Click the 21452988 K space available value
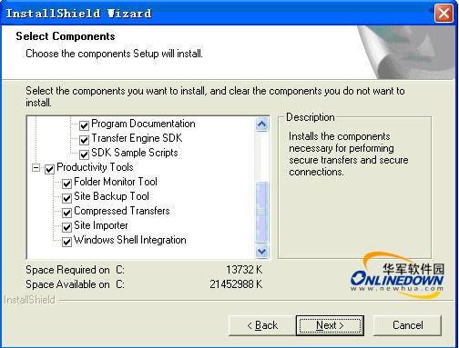 coord(236,284)
